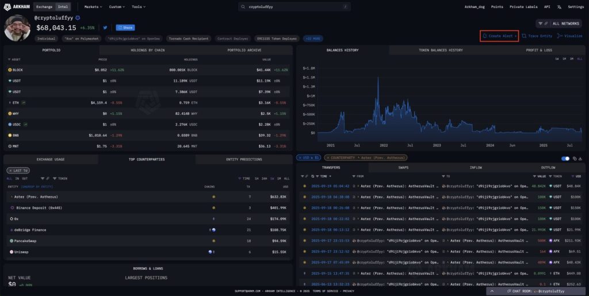Open the Settings link in header
Image resolution: width=589 pixels, height=296 pixels.
(575, 7)
